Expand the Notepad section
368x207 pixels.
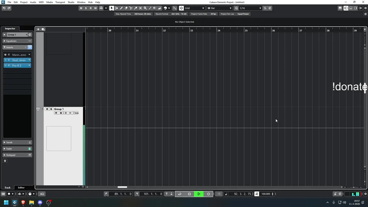4,155
